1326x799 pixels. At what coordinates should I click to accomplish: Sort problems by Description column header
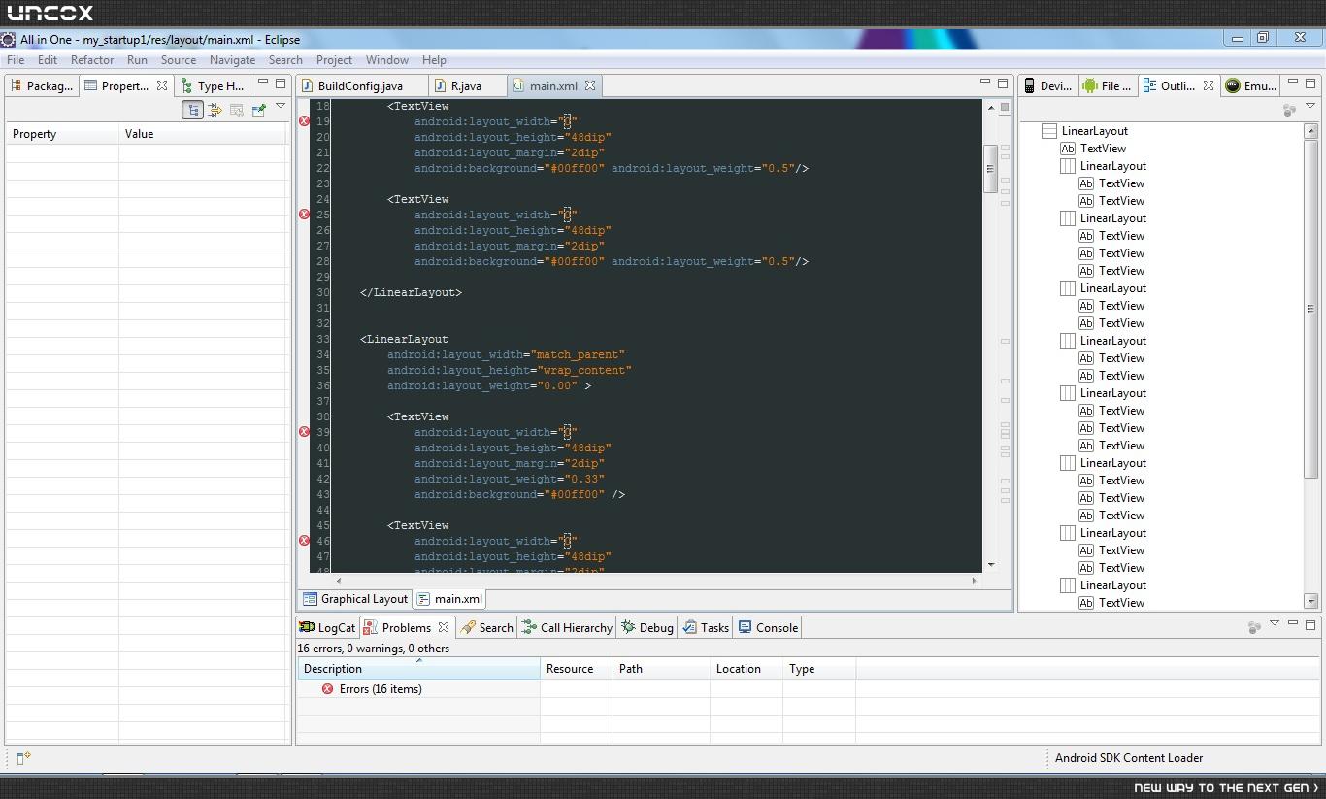point(418,669)
